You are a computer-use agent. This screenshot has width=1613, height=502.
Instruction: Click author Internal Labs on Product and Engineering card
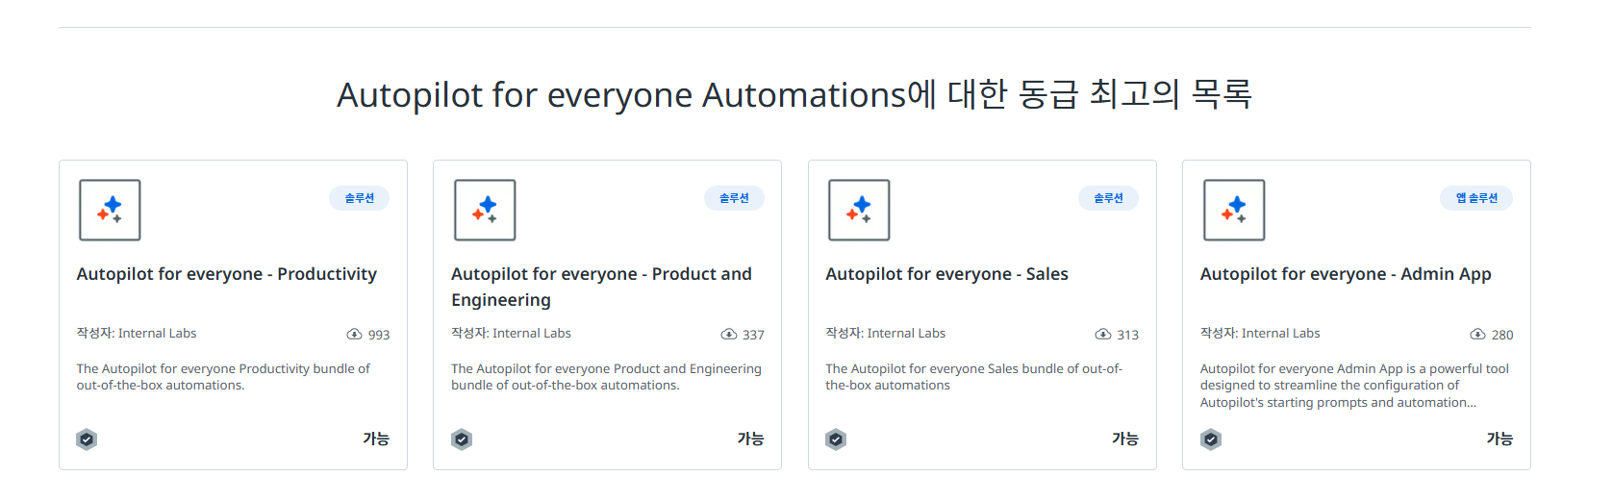[x=532, y=334]
